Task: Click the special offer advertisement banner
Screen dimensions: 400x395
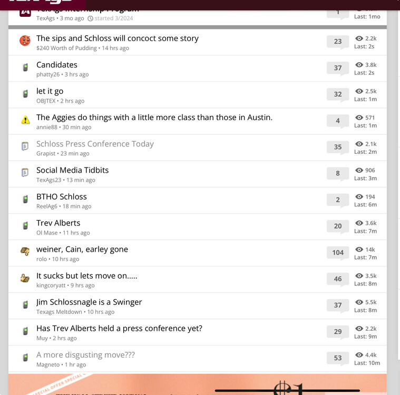Action: click(198, 384)
